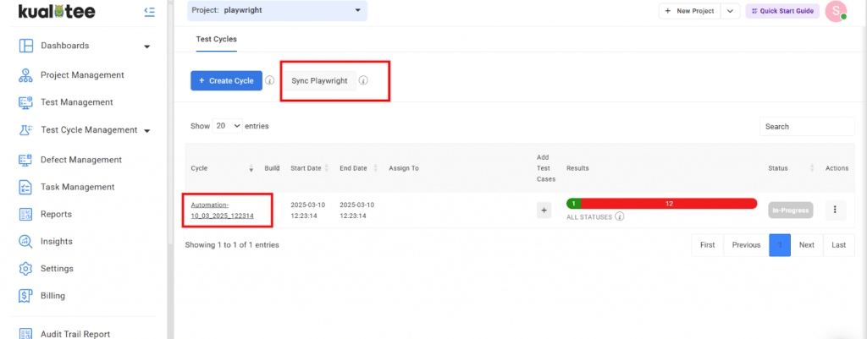
Task: Click the New Project button
Action: click(689, 11)
